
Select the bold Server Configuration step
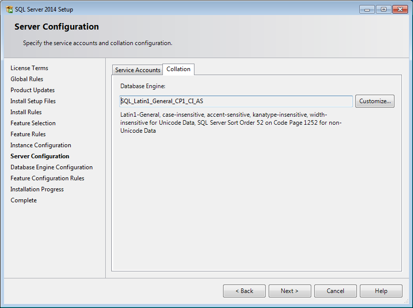pyautogui.click(x=40, y=156)
